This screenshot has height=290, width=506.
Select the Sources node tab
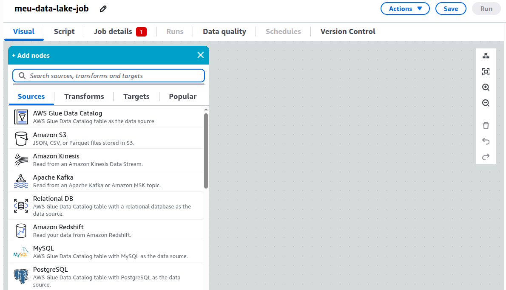tap(31, 97)
